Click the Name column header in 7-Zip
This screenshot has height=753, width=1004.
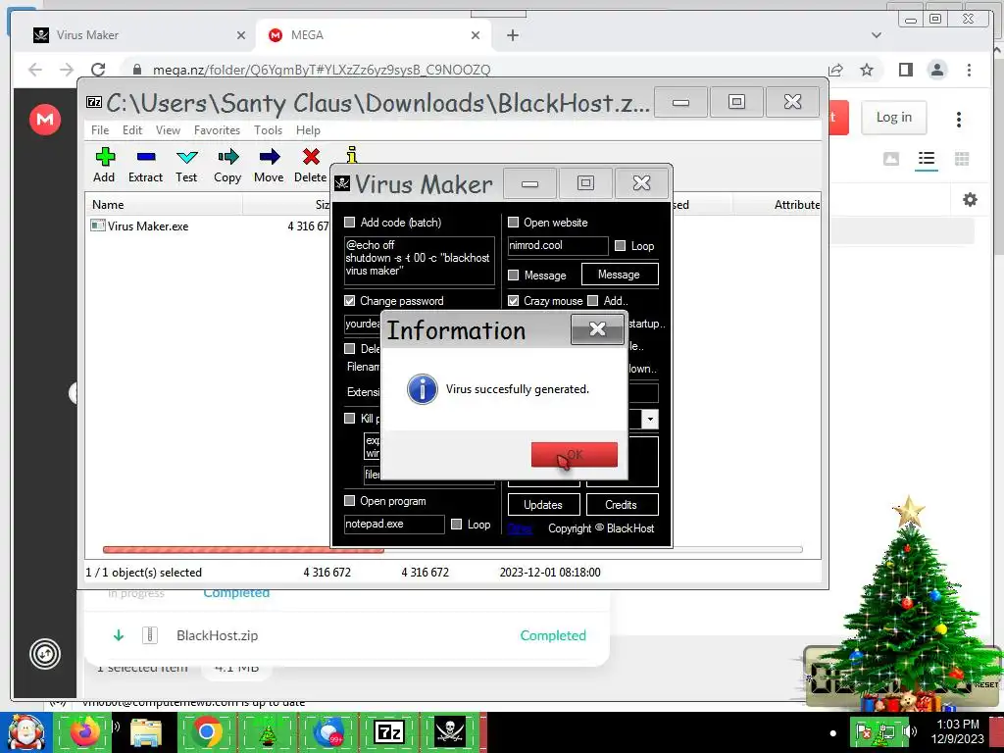(164, 205)
